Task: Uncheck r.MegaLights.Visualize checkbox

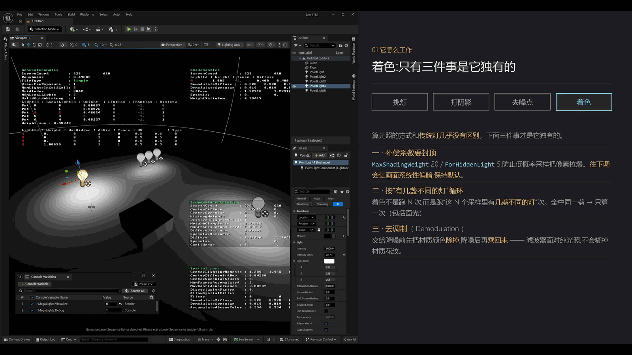Action: [x=32, y=304]
